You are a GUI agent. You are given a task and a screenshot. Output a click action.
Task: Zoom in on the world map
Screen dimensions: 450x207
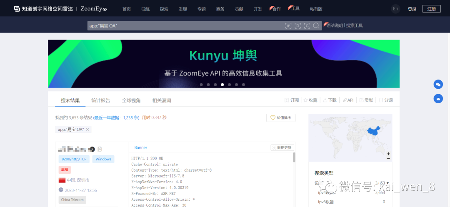[388, 154]
